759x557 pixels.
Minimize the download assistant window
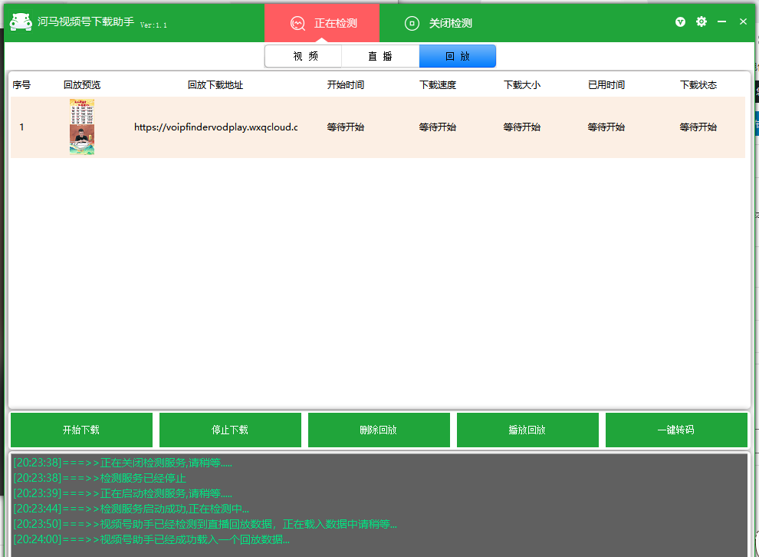click(x=721, y=22)
